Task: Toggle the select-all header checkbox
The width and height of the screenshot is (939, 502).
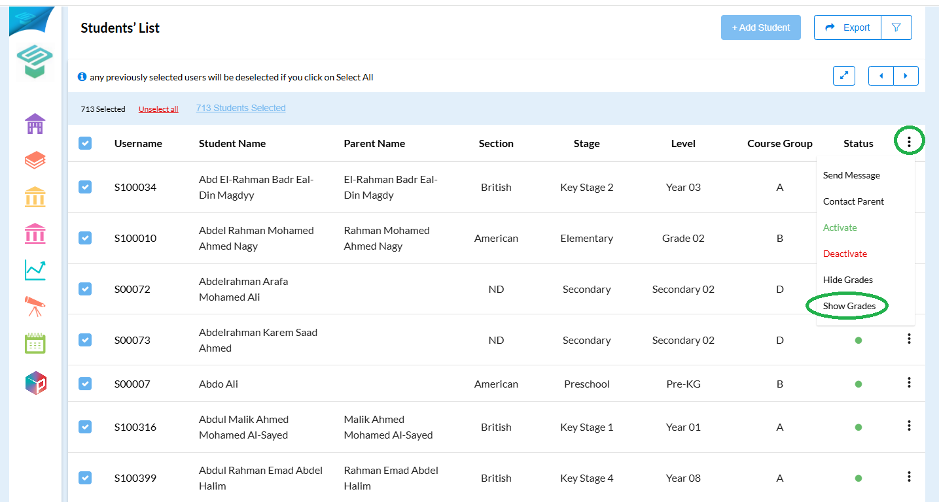Action: pos(85,143)
